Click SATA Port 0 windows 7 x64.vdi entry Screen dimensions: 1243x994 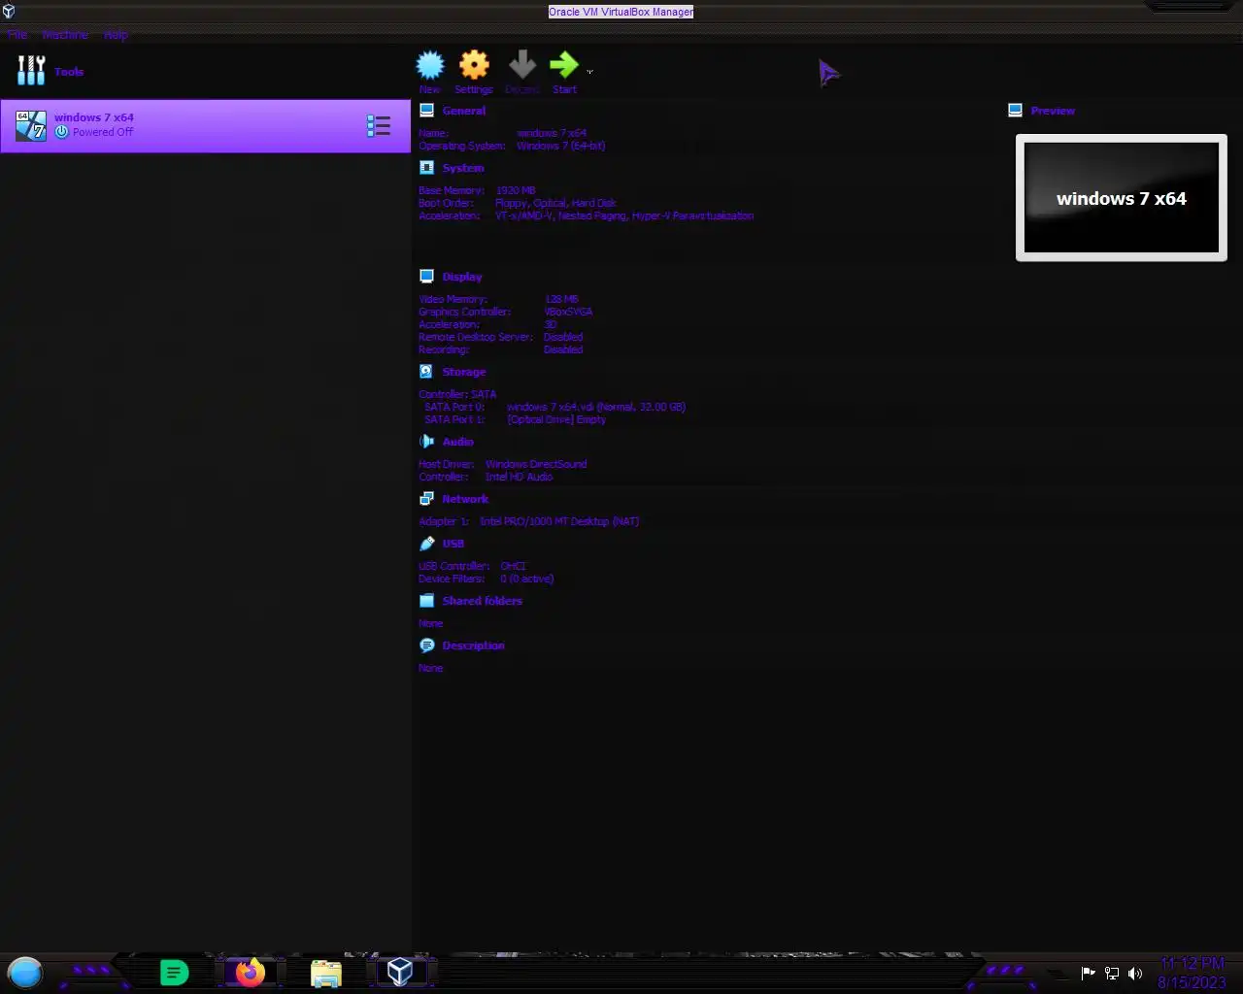tap(596, 407)
